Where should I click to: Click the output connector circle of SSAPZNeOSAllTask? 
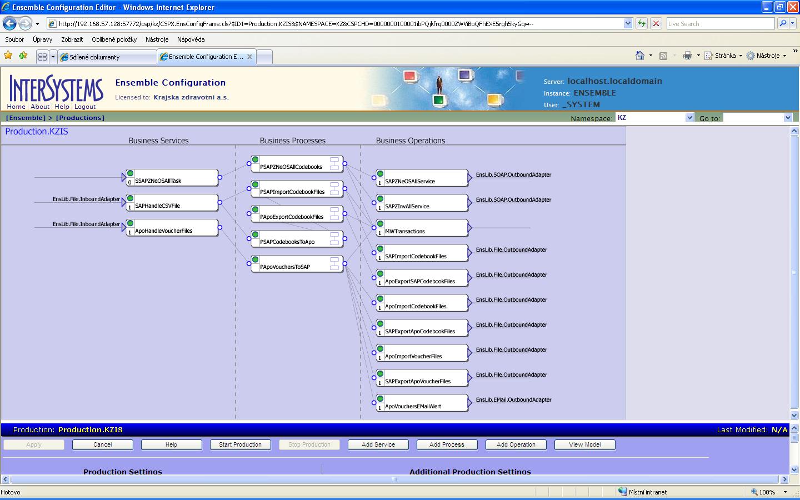coord(220,178)
